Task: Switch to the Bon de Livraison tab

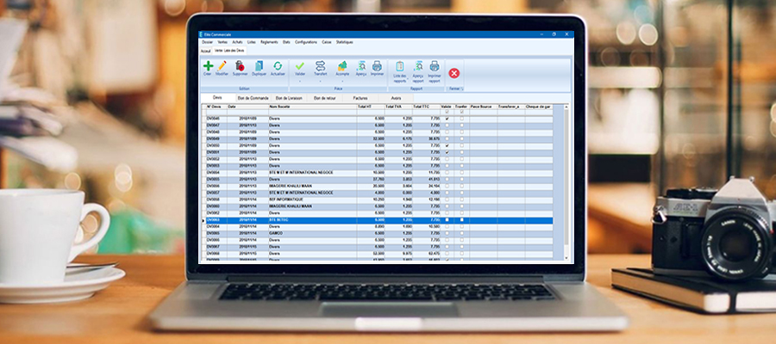Action: point(289,98)
